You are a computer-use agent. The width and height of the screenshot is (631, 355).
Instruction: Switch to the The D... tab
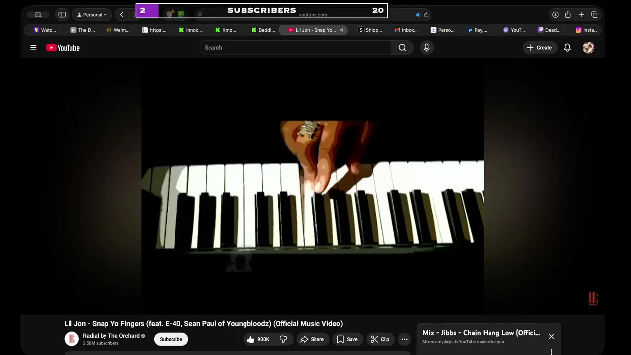83,30
